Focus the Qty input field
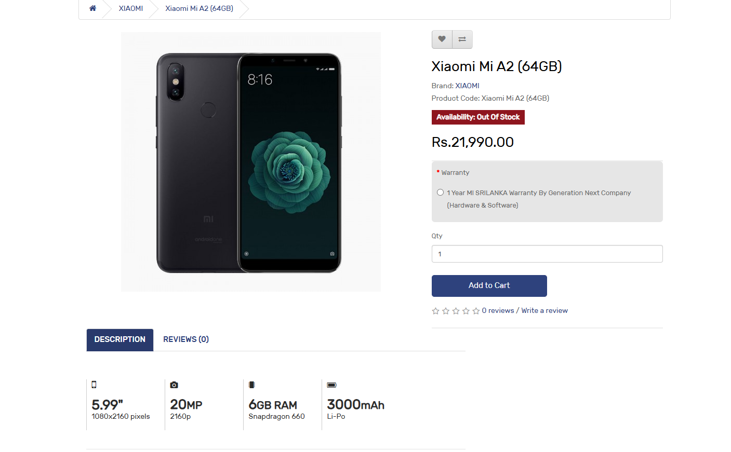The image size is (731, 452). [547, 254]
